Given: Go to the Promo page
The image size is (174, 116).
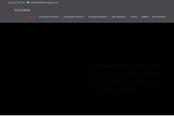Looking at the screenshot, I should tap(134, 17).
